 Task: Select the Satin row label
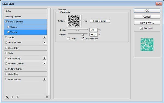10,53
